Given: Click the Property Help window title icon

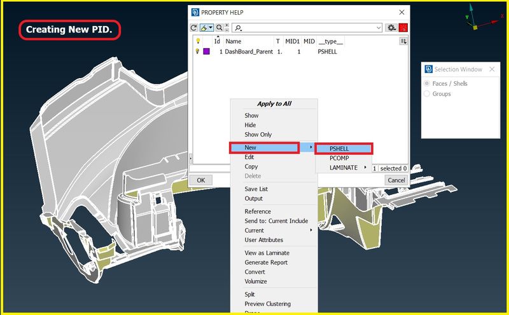Looking at the screenshot, I should tap(195, 12).
